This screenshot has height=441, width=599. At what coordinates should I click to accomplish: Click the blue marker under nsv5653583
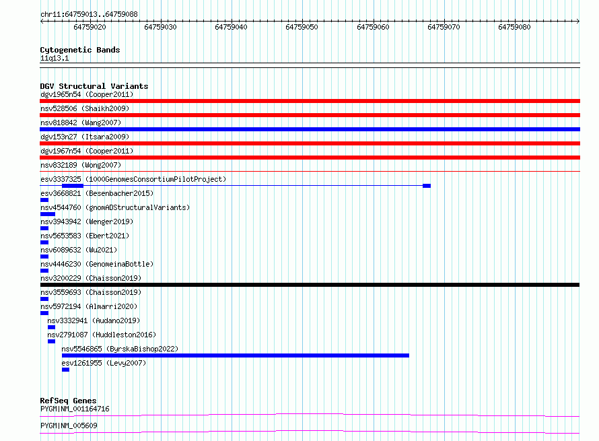tap(44, 242)
